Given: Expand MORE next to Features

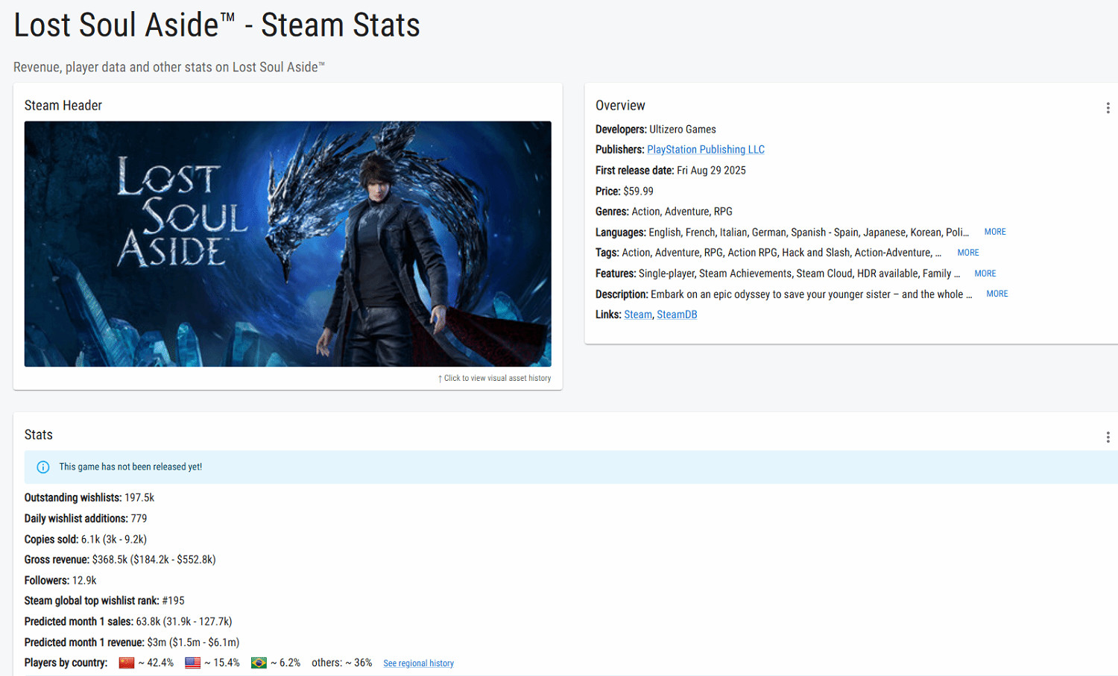Looking at the screenshot, I should [985, 273].
